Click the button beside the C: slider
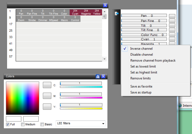This screenshot has width=192, height=134. tap(47, 85)
